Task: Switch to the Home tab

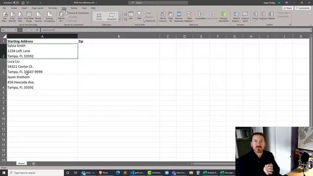Action: coord(14,8)
